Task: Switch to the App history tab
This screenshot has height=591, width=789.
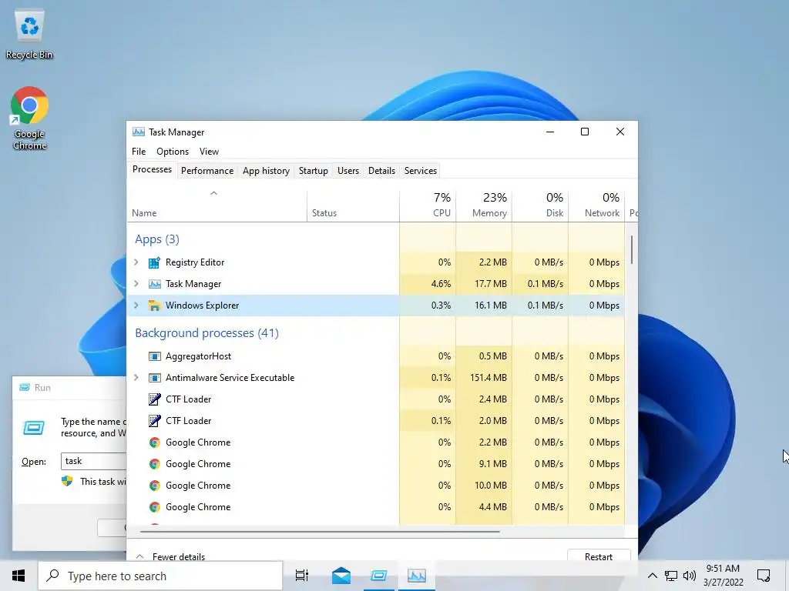Action: [x=266, y=171]
